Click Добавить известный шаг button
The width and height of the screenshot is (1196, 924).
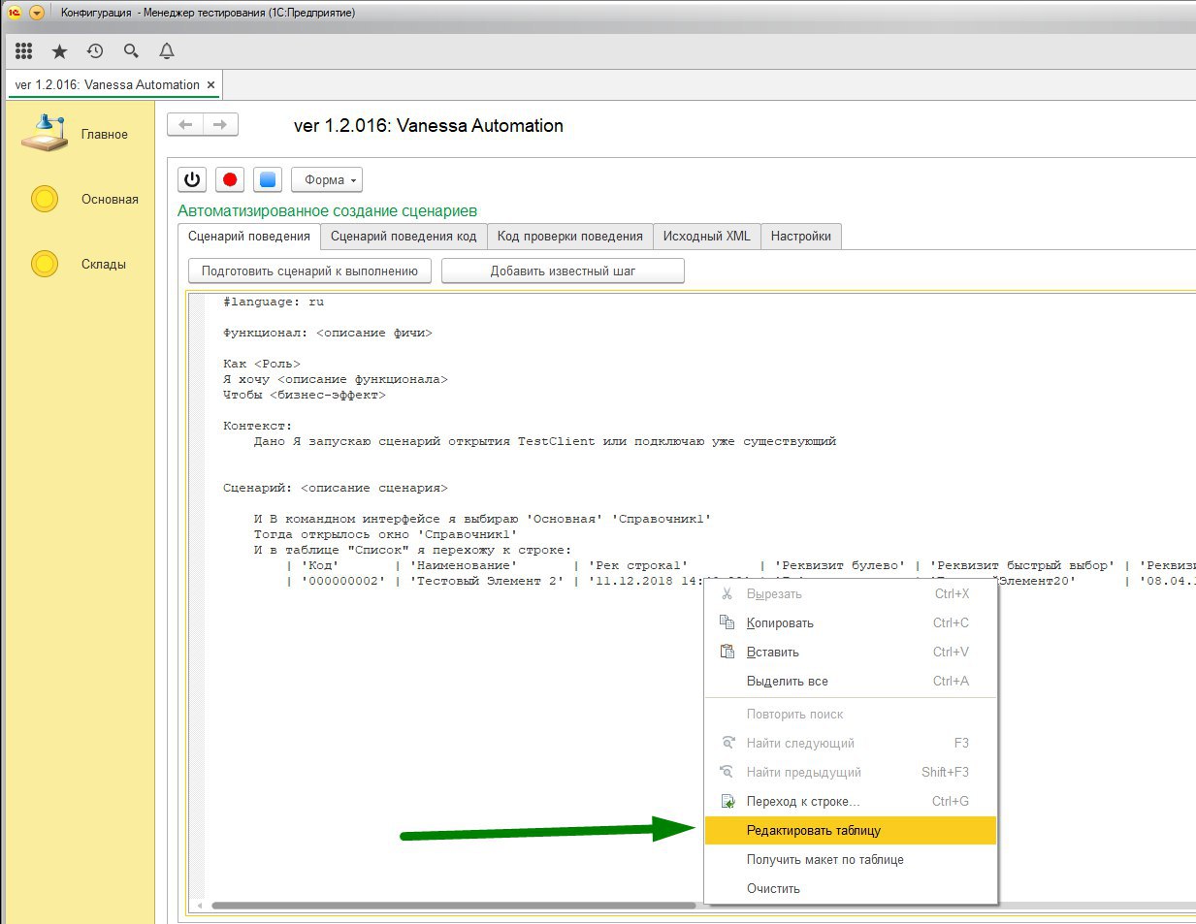[x=563, y=271]
